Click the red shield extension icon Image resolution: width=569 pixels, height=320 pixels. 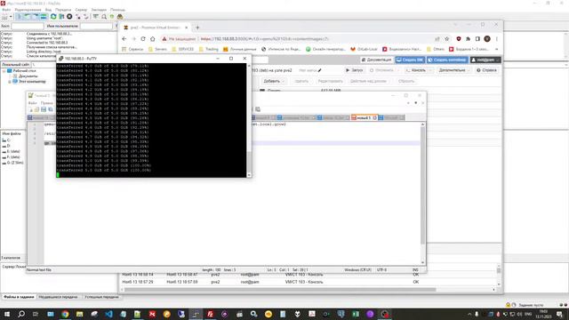[459, 39]
